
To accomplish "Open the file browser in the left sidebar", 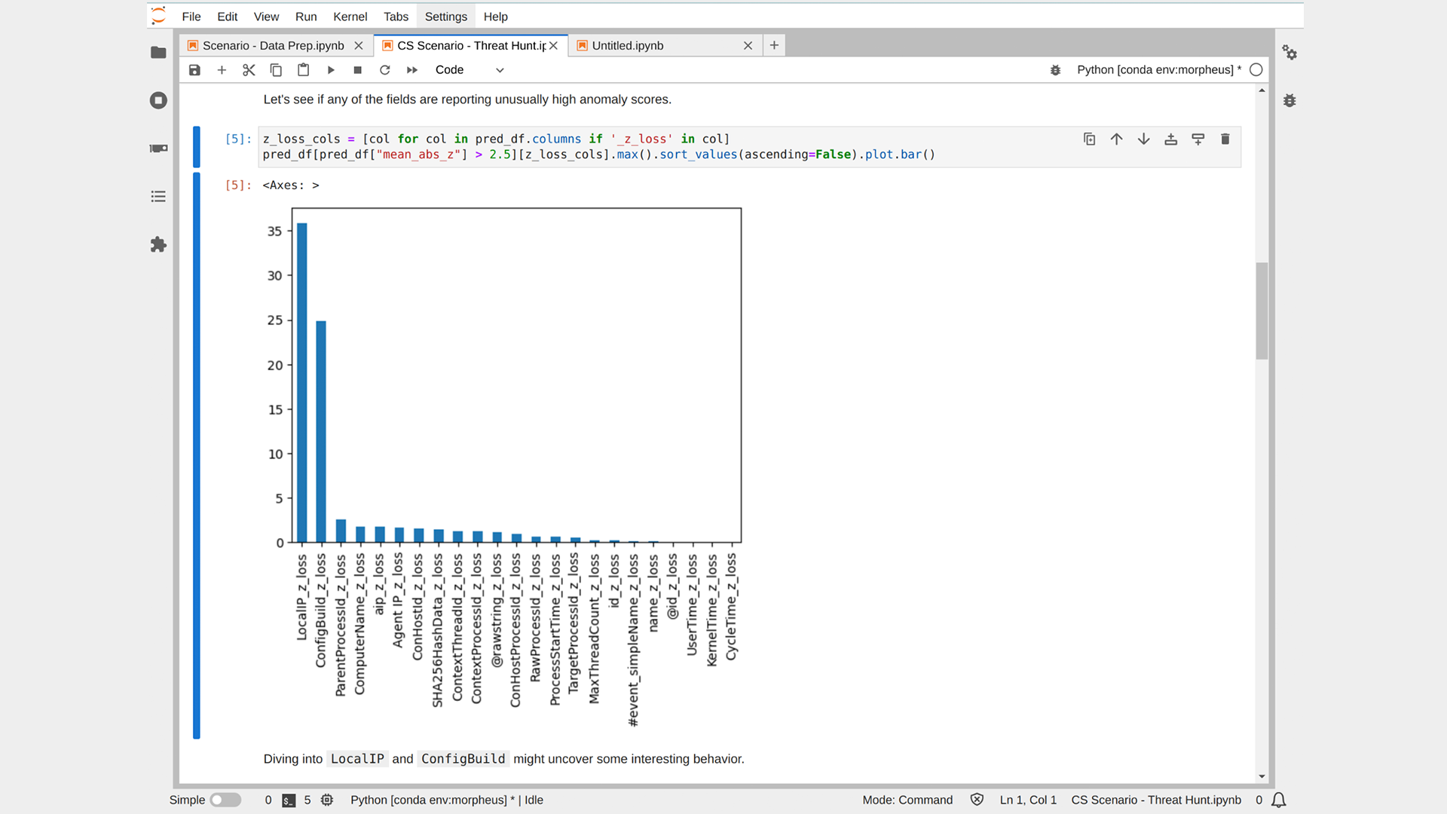I will [158, 52].
